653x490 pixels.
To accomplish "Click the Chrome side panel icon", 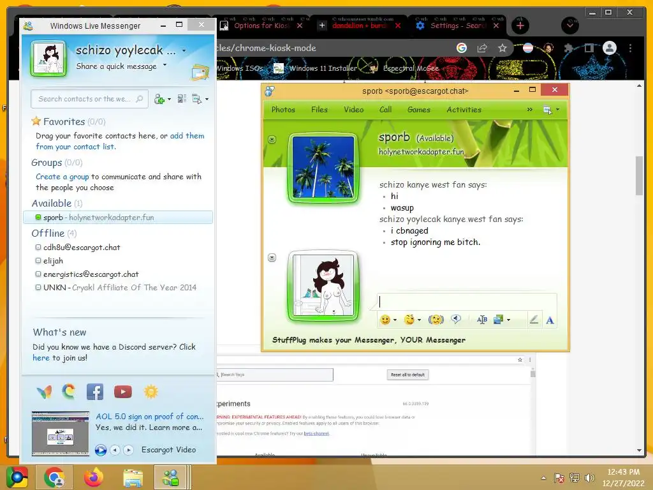I will click(589, 48).
